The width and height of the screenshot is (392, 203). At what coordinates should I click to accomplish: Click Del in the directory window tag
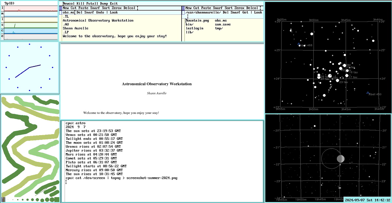(226, 12)
